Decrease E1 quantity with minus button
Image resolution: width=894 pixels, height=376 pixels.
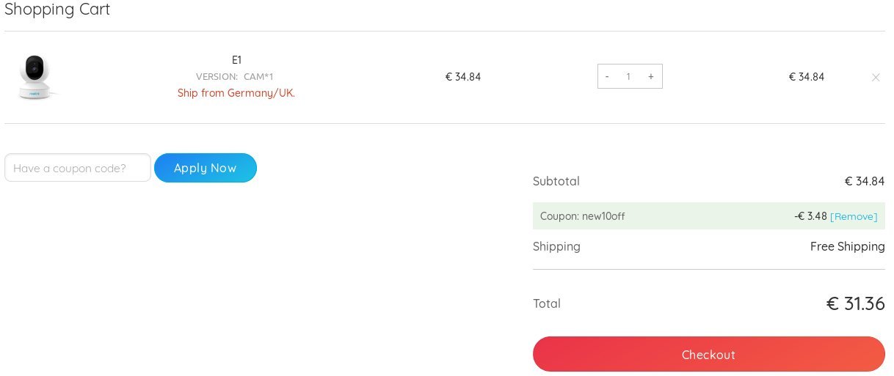(x=607, y=76)
